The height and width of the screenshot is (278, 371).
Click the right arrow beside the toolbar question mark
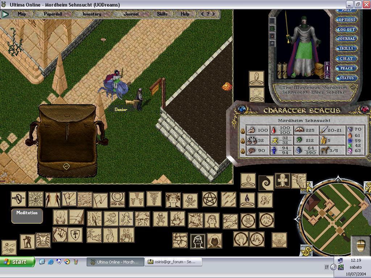click(213, 14)
